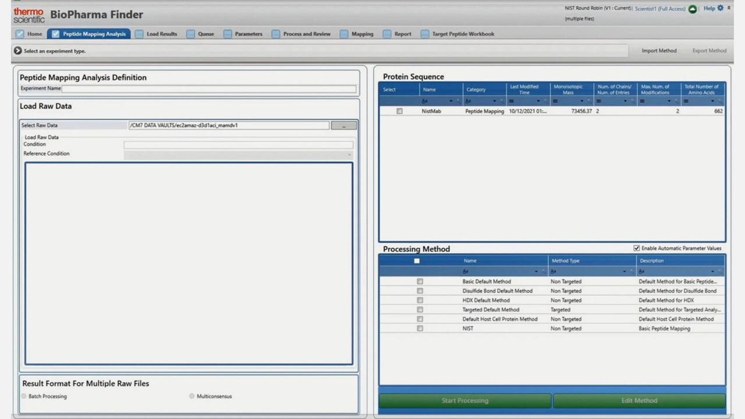Collapse the header using the double-chevron icon
The width and height of the screenshot is (745, 419).
[x=729, y=8]
